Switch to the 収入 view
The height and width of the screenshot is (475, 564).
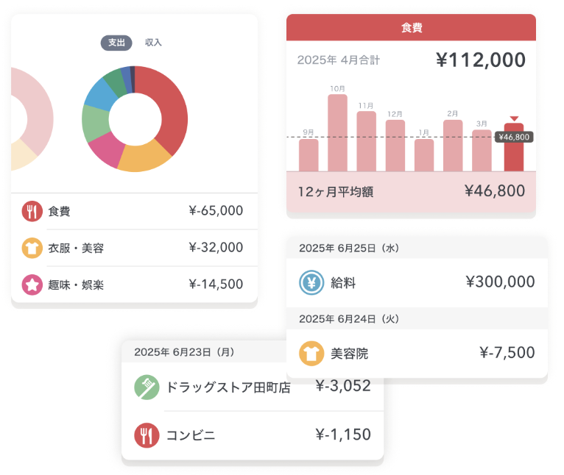153,43
